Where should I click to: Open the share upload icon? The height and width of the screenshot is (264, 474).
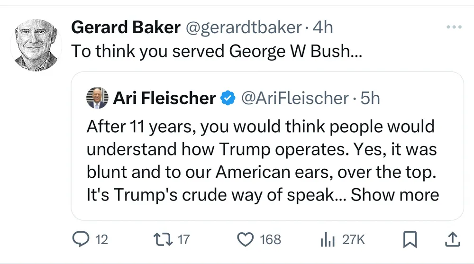[x=453, y=240]
